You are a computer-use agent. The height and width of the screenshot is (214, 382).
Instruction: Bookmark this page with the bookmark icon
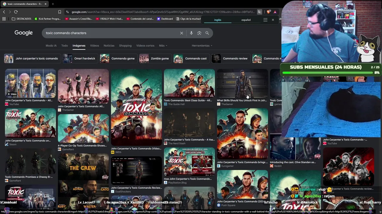60,12
